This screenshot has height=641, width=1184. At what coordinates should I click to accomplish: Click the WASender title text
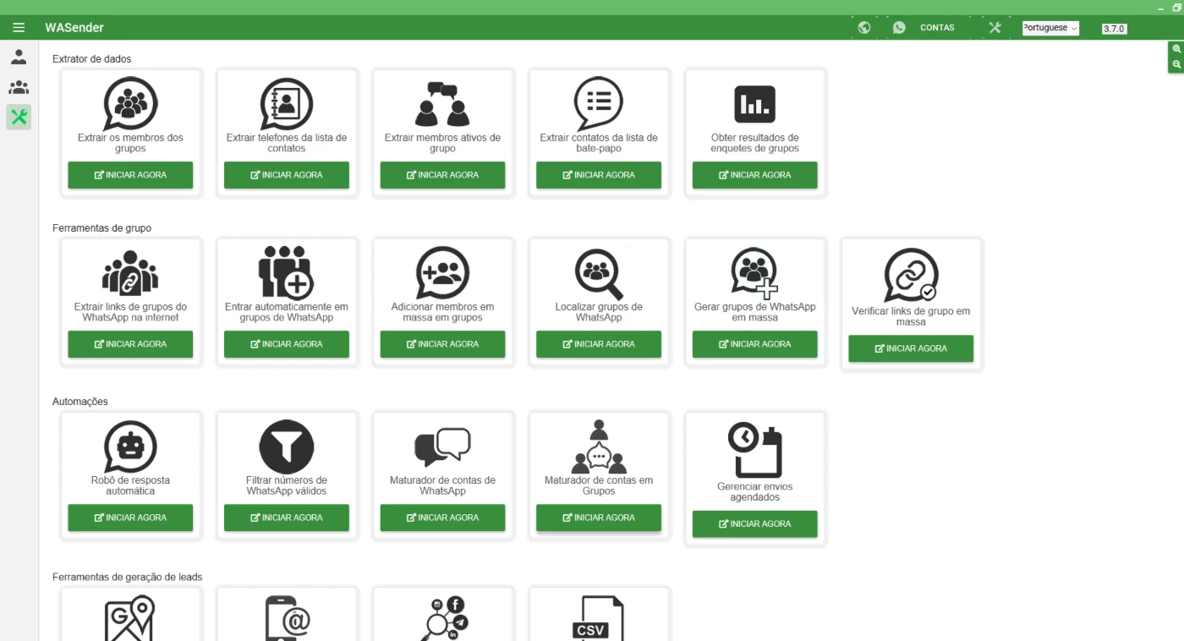click(x=74, y=28)
